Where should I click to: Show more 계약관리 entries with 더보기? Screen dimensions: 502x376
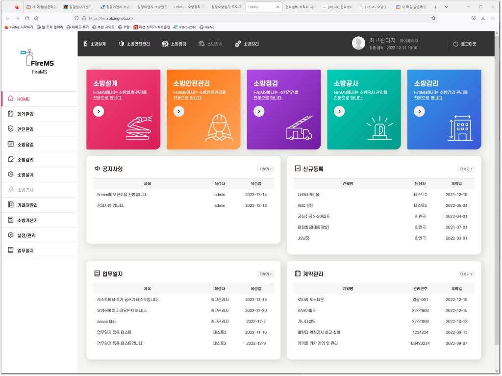466,274
